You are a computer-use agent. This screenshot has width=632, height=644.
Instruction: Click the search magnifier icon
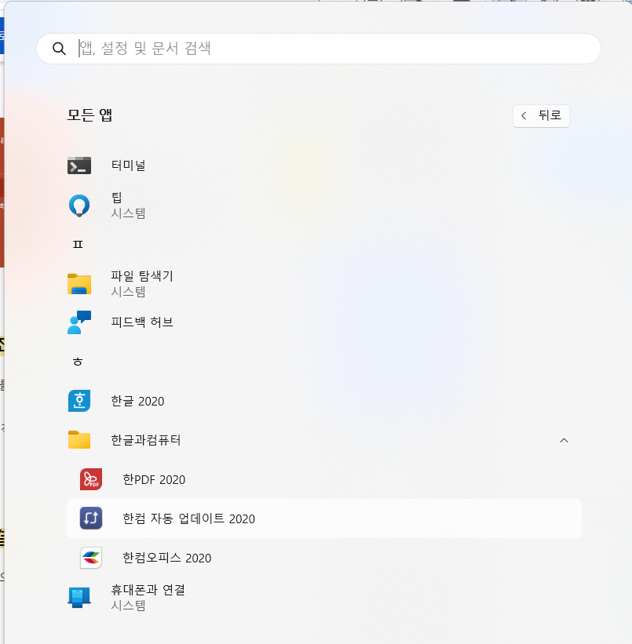tap(59, 49)
